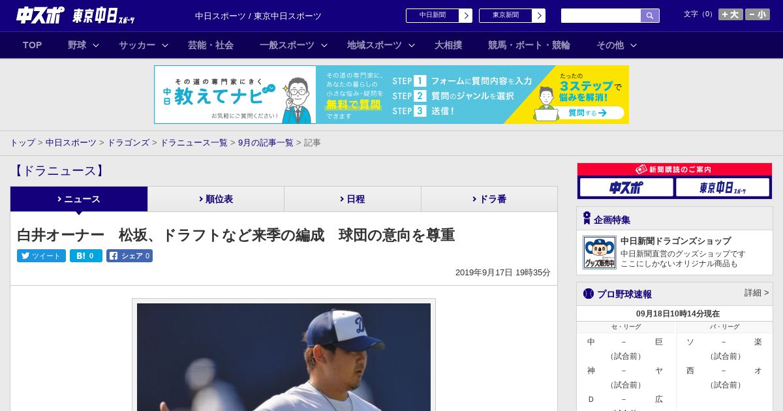The width and height of the screenshot is (783, 411).
Task: Open 大相撲 section
Action: (448, 45)
